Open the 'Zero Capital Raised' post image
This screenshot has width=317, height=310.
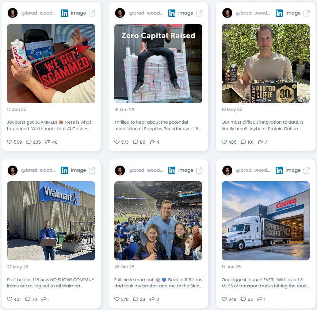pos(158,63)
